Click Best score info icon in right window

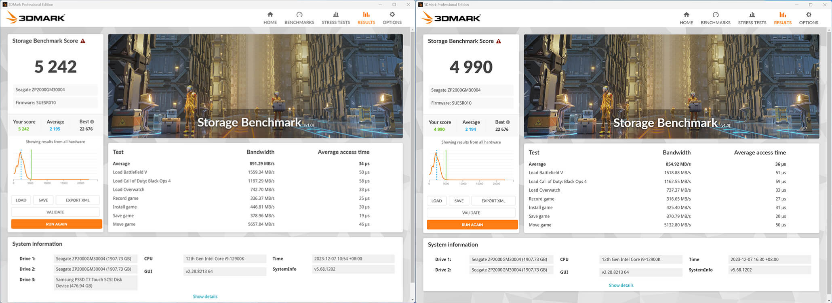tap(508, 122)
